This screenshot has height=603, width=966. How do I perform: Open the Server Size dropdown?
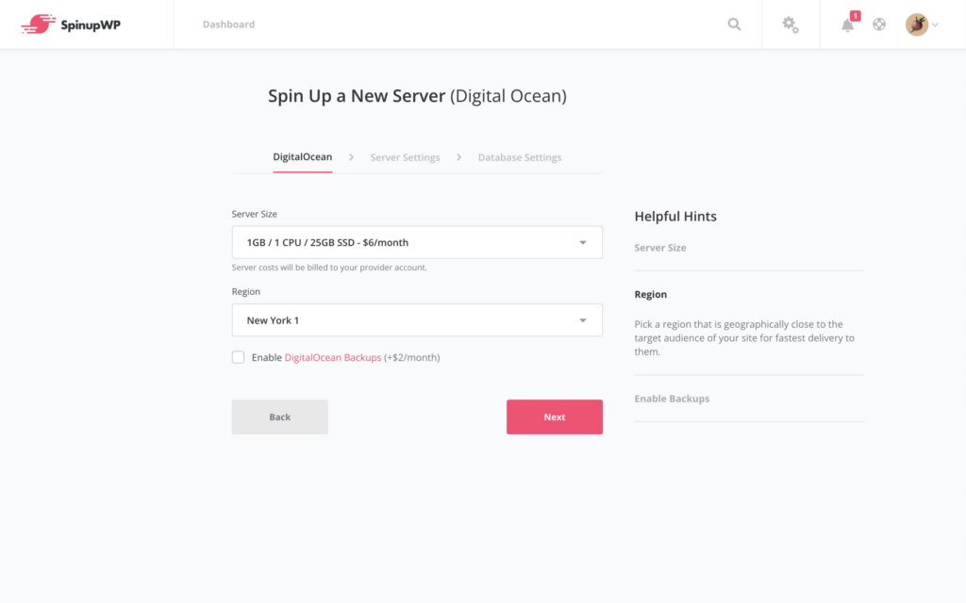click(x=417, y=242)
